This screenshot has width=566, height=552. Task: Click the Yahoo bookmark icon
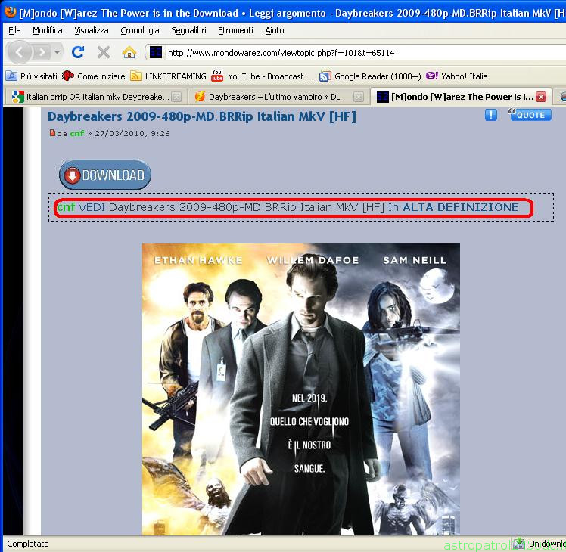tap(432, 76)
